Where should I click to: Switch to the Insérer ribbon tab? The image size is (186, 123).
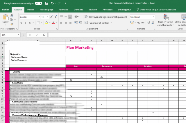point(31,10)
